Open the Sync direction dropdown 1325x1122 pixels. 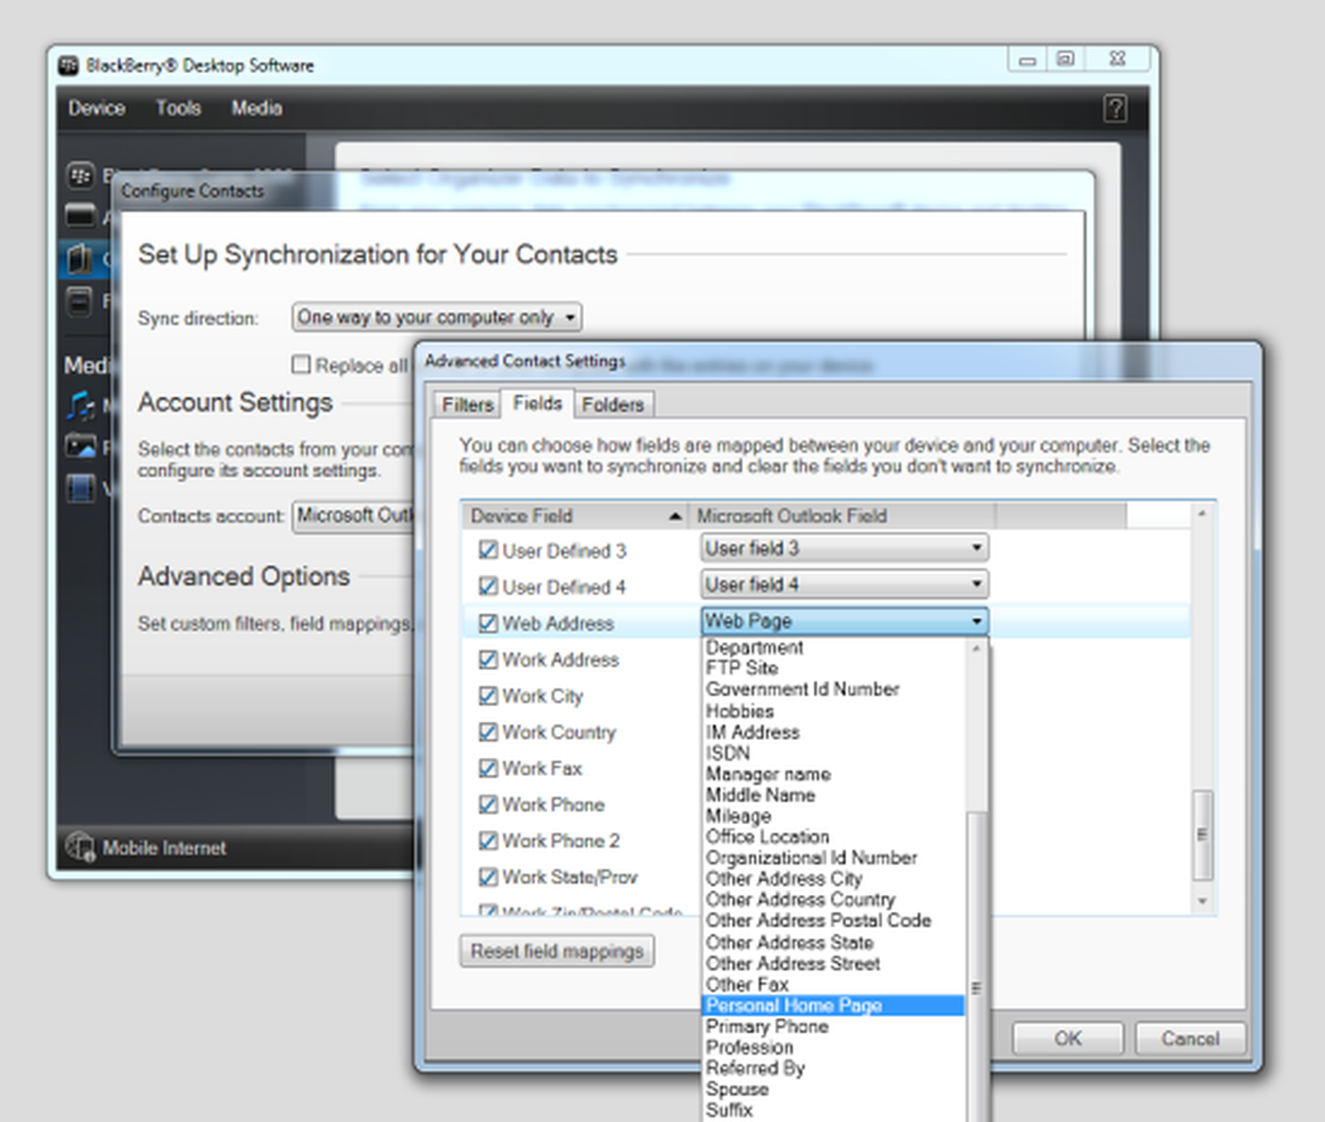pos(568,317)
